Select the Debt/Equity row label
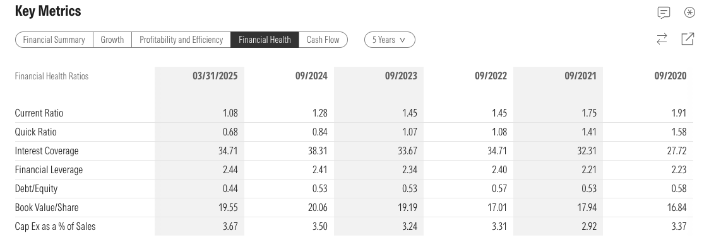Screen dimensions: 709x245 (36, 188)
